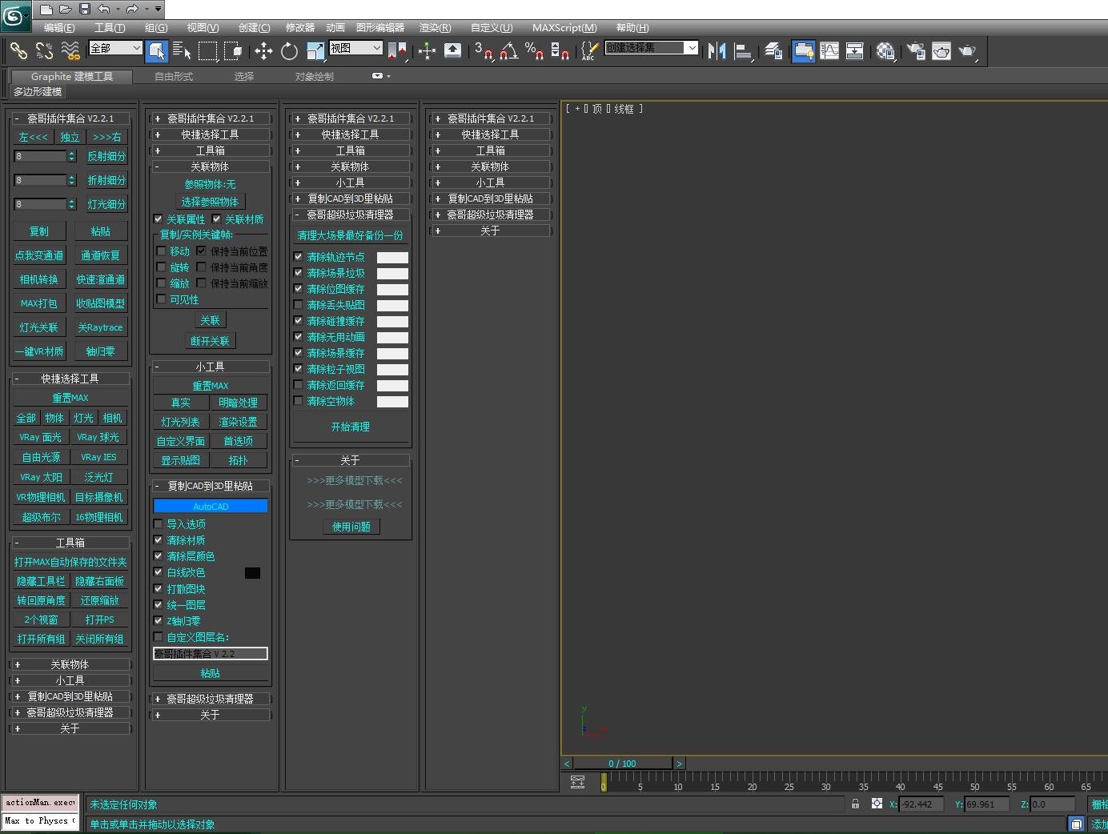Uncheck the 关联属性 checkbox
Image resolution: width=1108 pixels, height=834 pixels.
coord(159,219)
